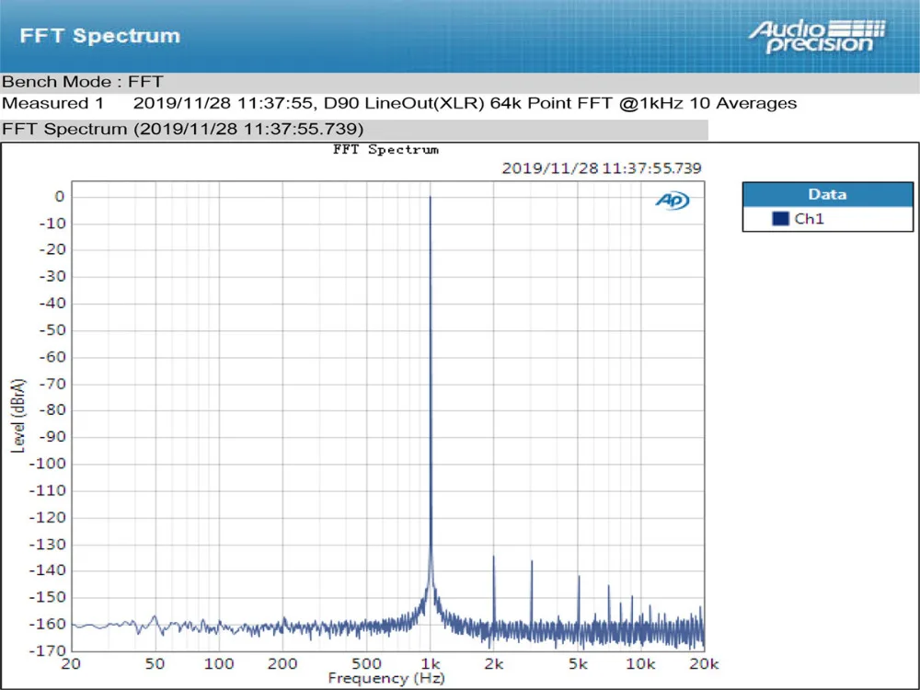The image size is (920, 690).
Task: Click the 10k tick label on frequency axis
Action: (640, 663)
